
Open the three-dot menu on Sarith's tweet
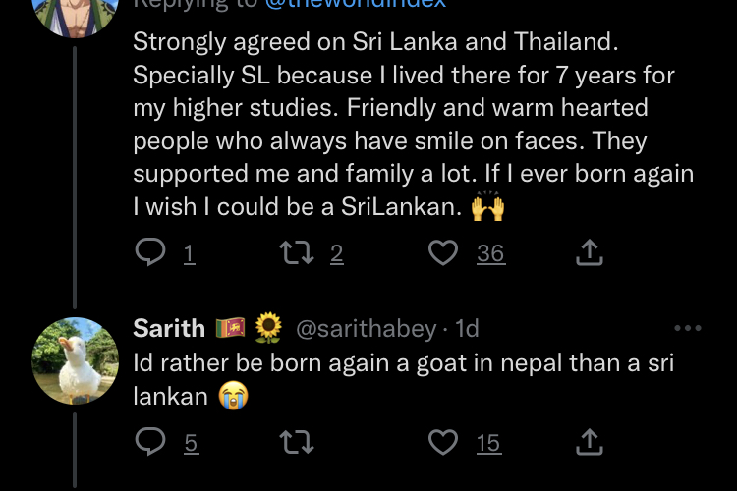coord(688,328)
